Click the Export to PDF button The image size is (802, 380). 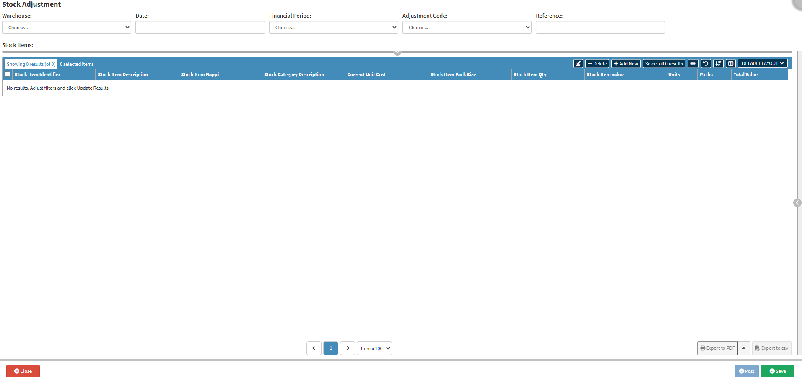tap(717, 348)
